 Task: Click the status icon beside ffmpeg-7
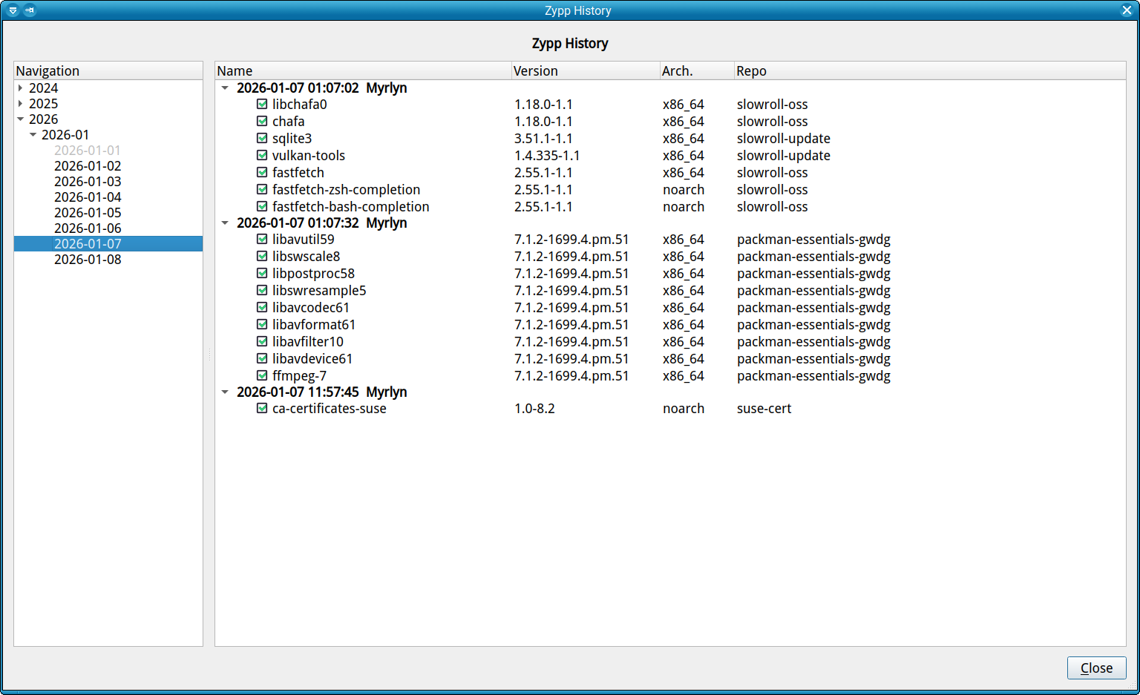click(262, 376)
